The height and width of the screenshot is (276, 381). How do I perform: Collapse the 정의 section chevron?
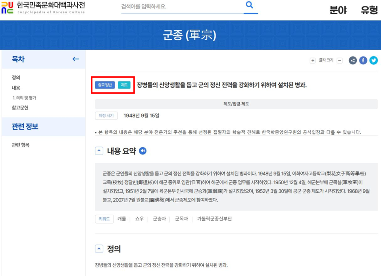[99, 248]
